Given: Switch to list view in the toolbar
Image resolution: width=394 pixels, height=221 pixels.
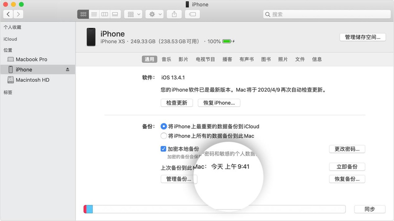Looking at the screenshot, I should [94, 14].
